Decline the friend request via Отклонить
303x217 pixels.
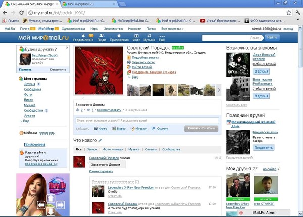(x=58, y=70)
